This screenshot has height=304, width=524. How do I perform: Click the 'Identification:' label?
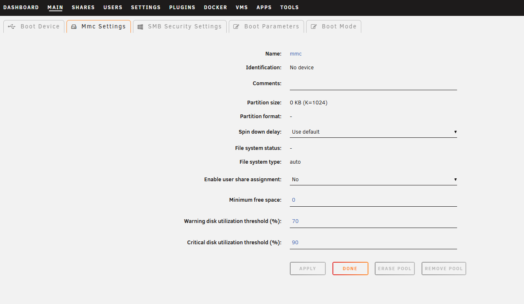click(x=264, y=68)
